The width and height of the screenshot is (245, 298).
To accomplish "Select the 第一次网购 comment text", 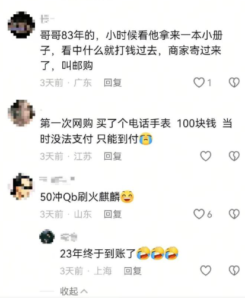I will tap(136, 131).
